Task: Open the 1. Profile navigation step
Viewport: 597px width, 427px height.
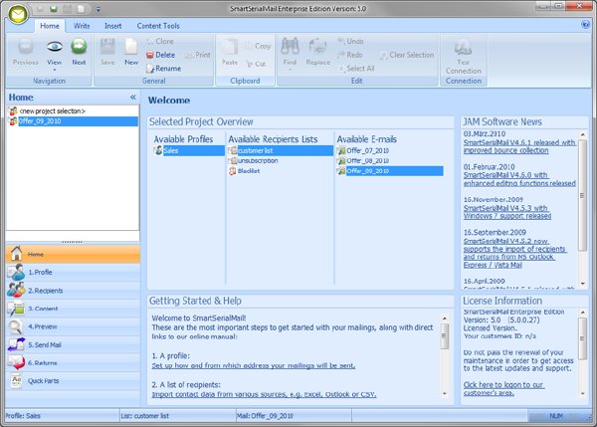Action: [x=73, y=272]
